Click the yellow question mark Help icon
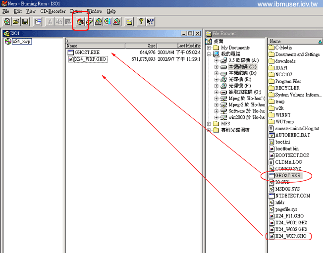Viewport: 323px width, 253px height. 141,22
